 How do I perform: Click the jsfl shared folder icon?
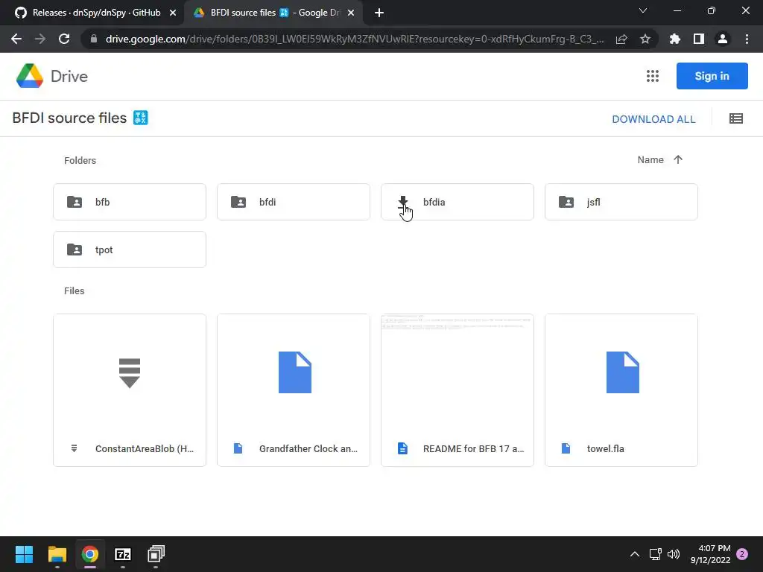[566, 202]
